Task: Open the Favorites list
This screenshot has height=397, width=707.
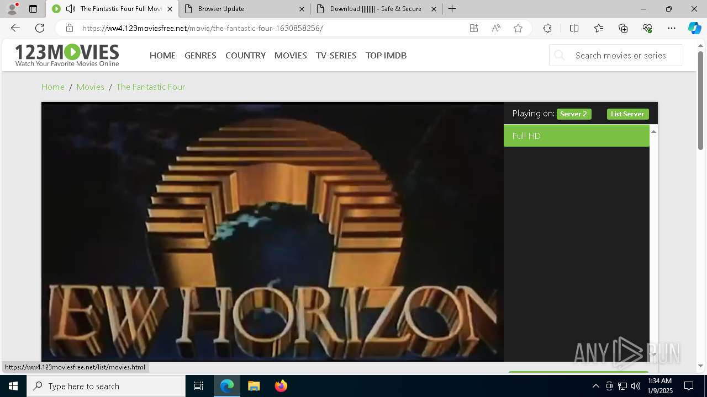Action: point(599,28)
